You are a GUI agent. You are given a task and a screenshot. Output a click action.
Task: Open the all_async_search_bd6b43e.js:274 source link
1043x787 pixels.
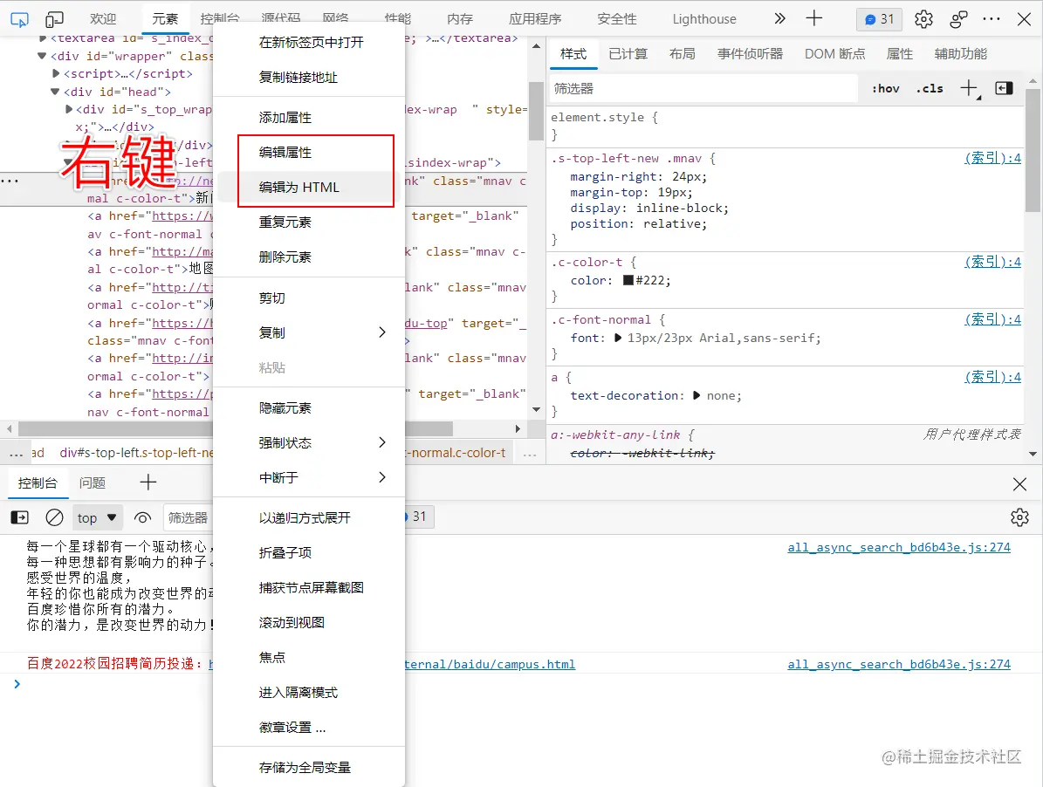coord(900,547)
